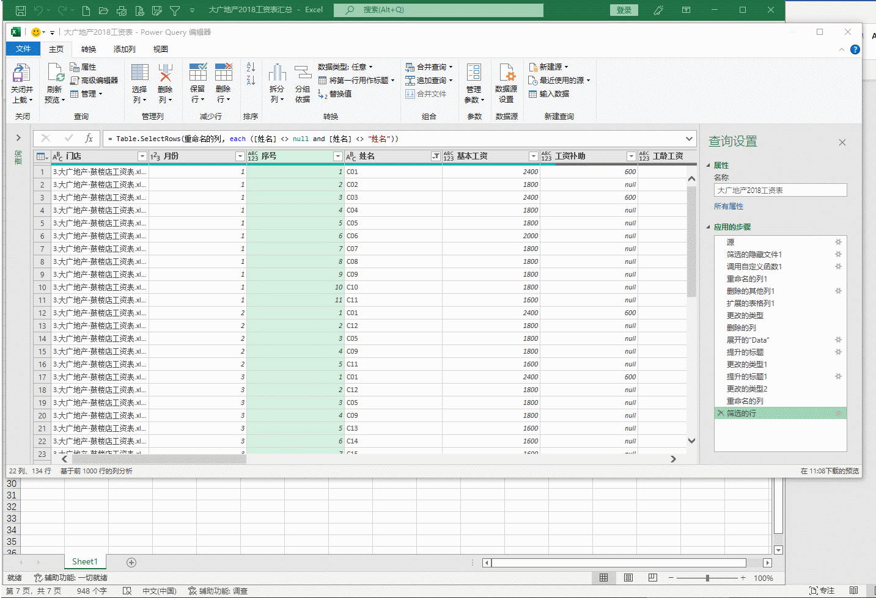Delete the 筛选的行 applied step
Screen dimensions: 876x598
[721, 414]
